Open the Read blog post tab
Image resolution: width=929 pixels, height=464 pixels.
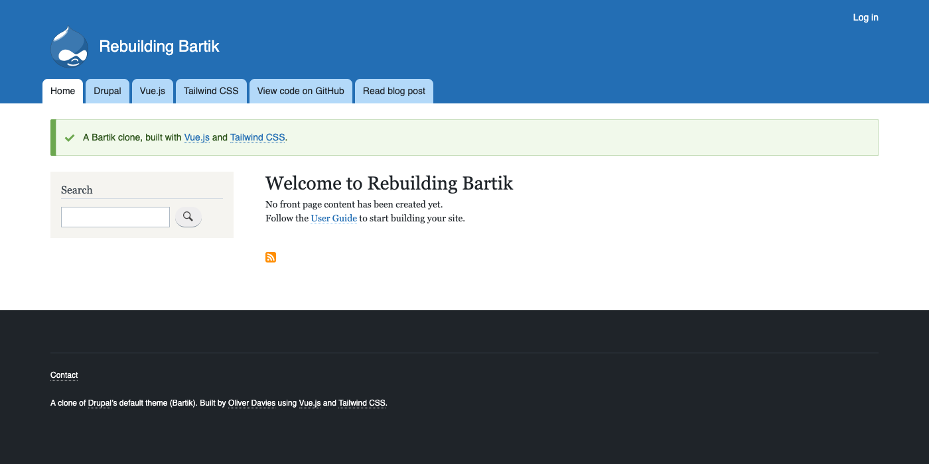tap(394, 91)
